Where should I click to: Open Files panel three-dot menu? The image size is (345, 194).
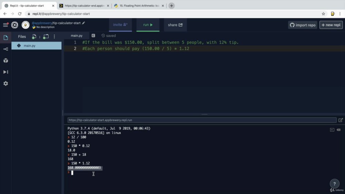55,37
